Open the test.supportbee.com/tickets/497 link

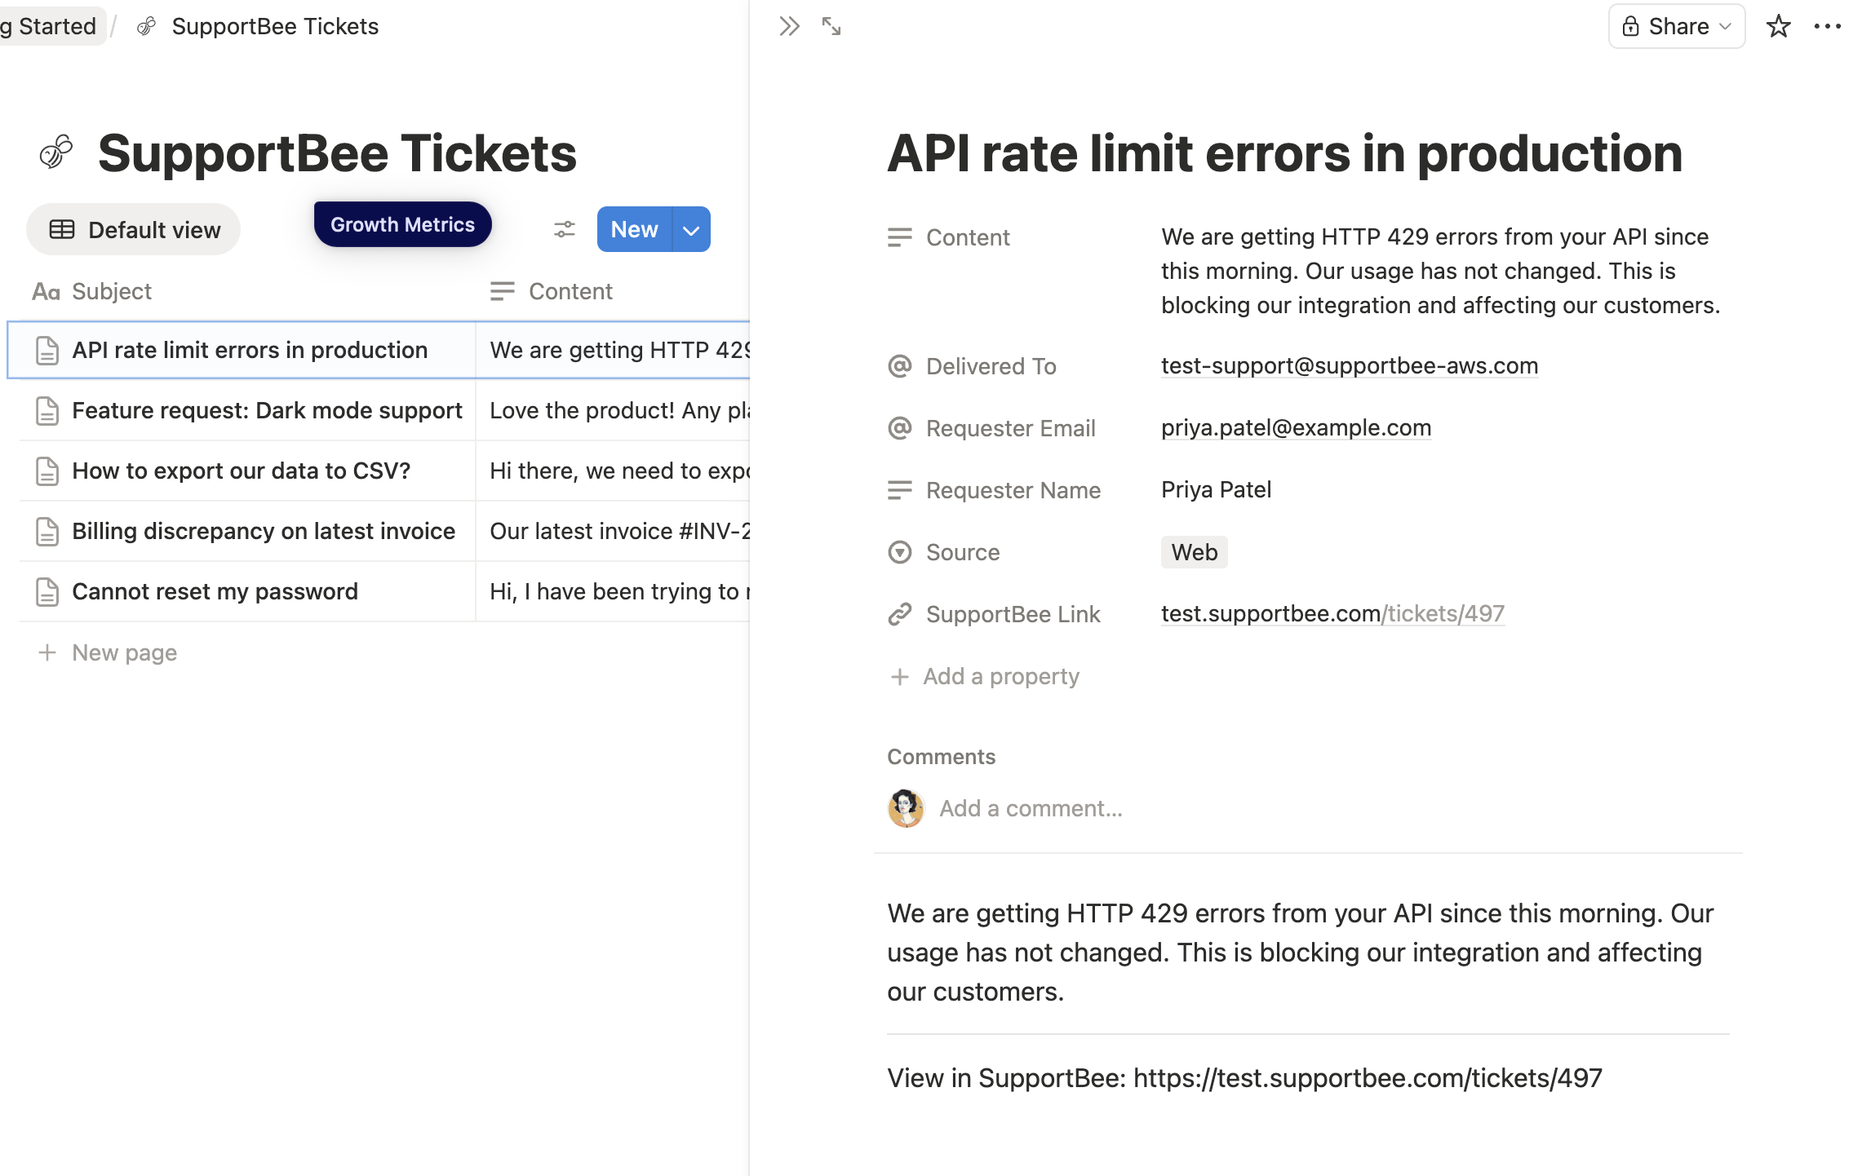1332,614
